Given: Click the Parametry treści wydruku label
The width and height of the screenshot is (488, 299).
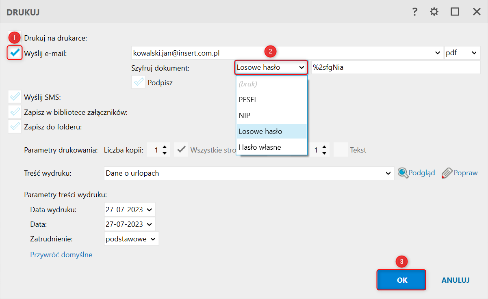Looking at the screenshot, I should [x=65, y=194].
